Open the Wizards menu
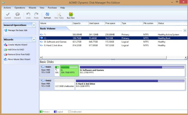 point(32,8)
